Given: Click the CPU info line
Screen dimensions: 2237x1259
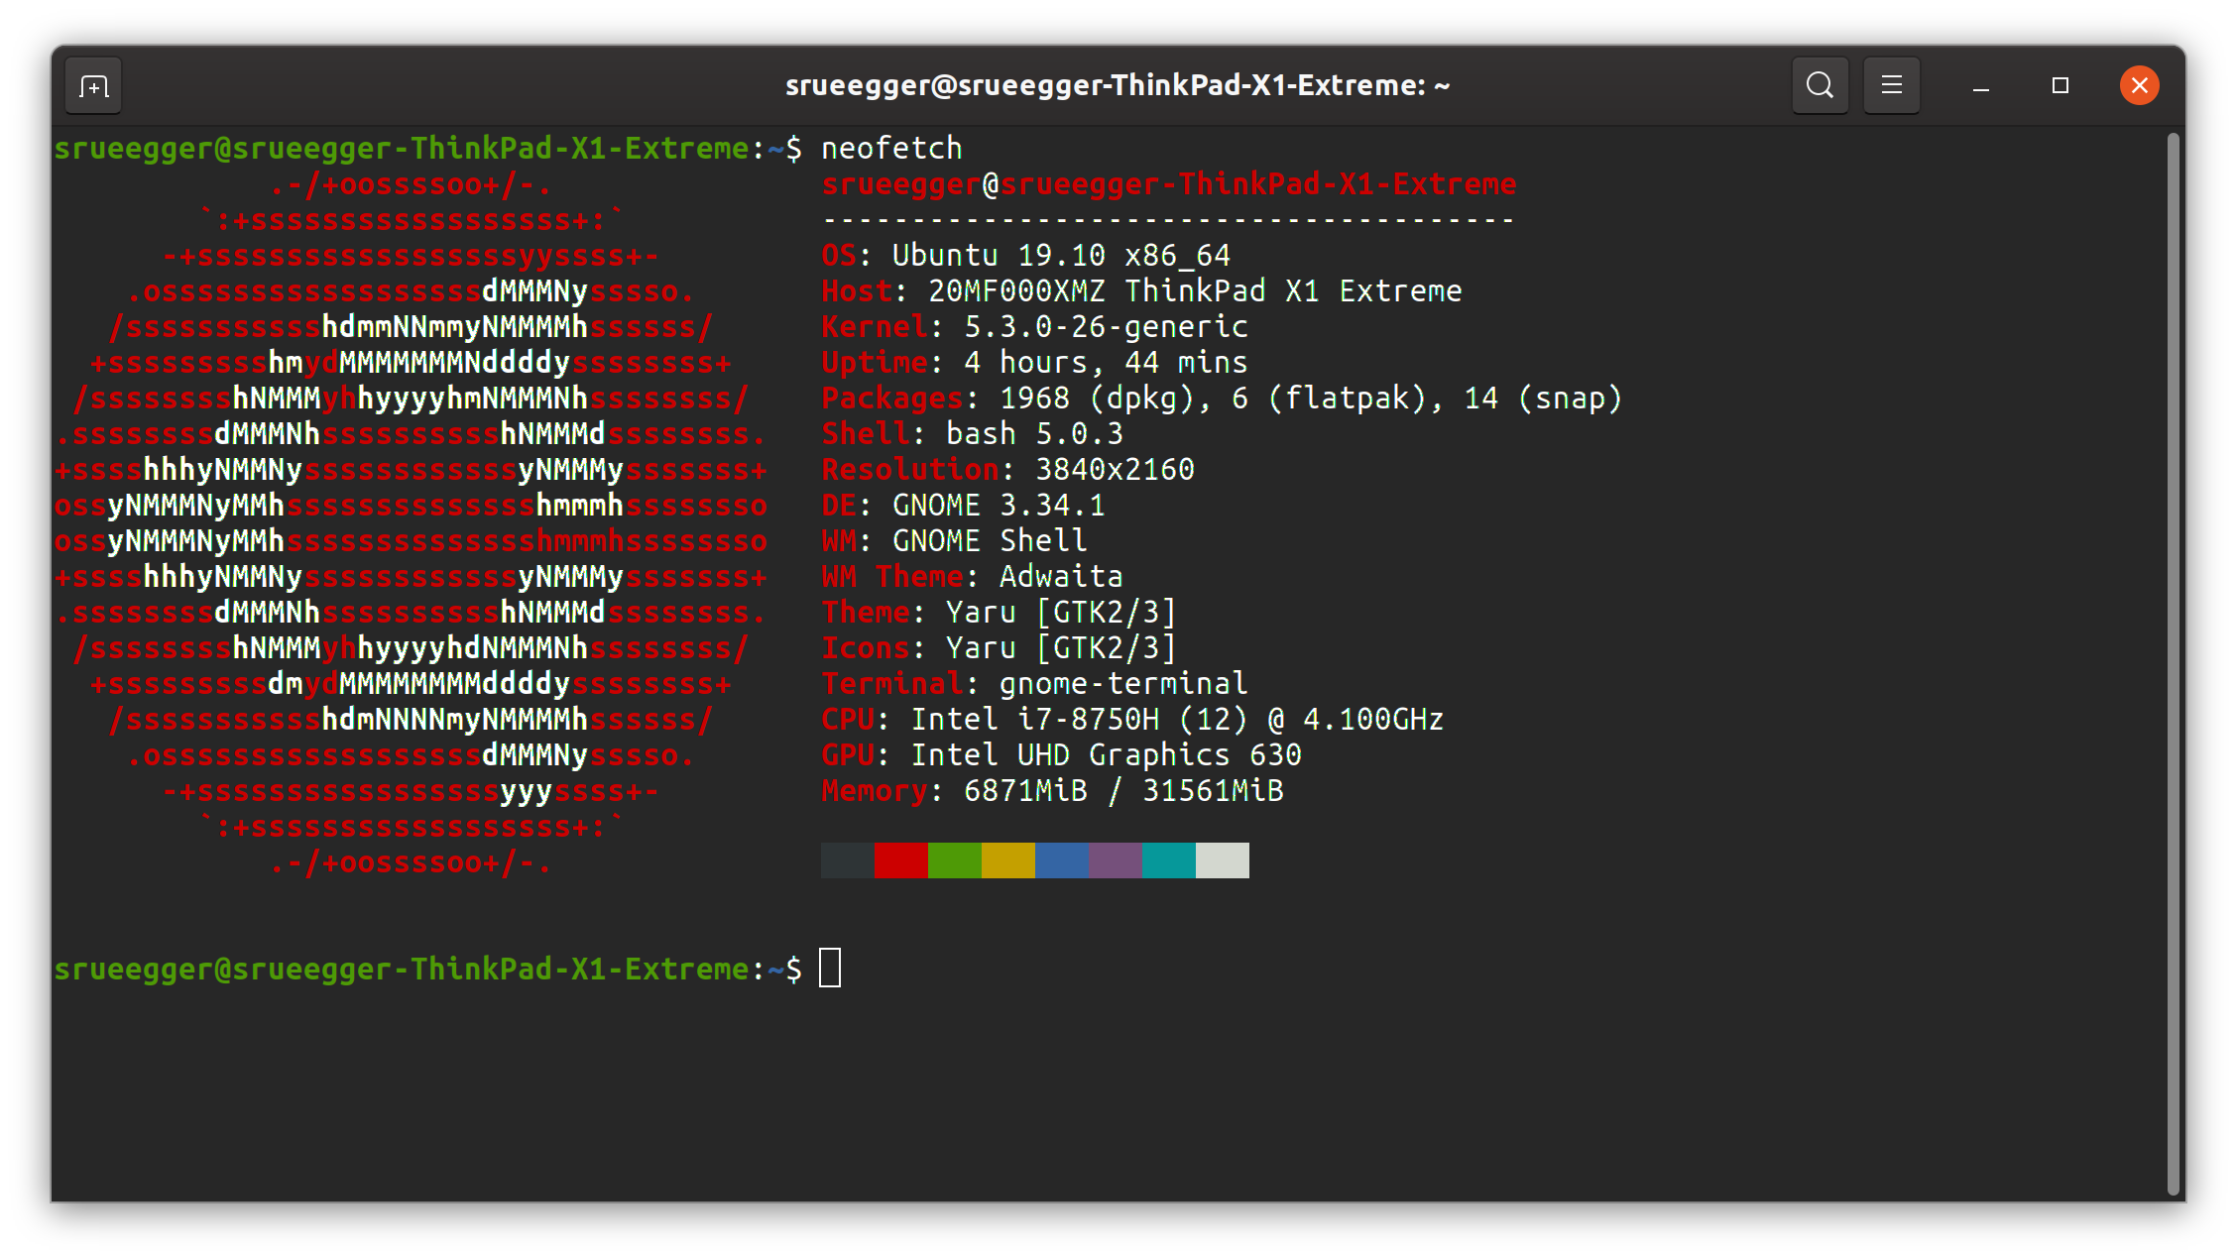Looking at the screenshot, I should pos(1130,720).
